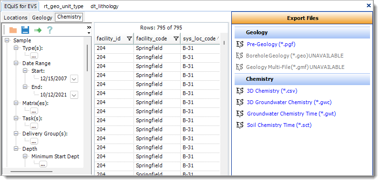Collapse the Sample tree node
The height and width of the screenshot is (183, 381).
pos(7,40)
